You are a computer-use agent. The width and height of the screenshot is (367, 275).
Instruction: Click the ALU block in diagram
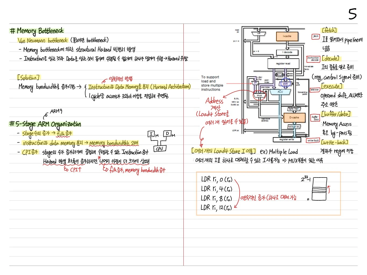(280, 92)
